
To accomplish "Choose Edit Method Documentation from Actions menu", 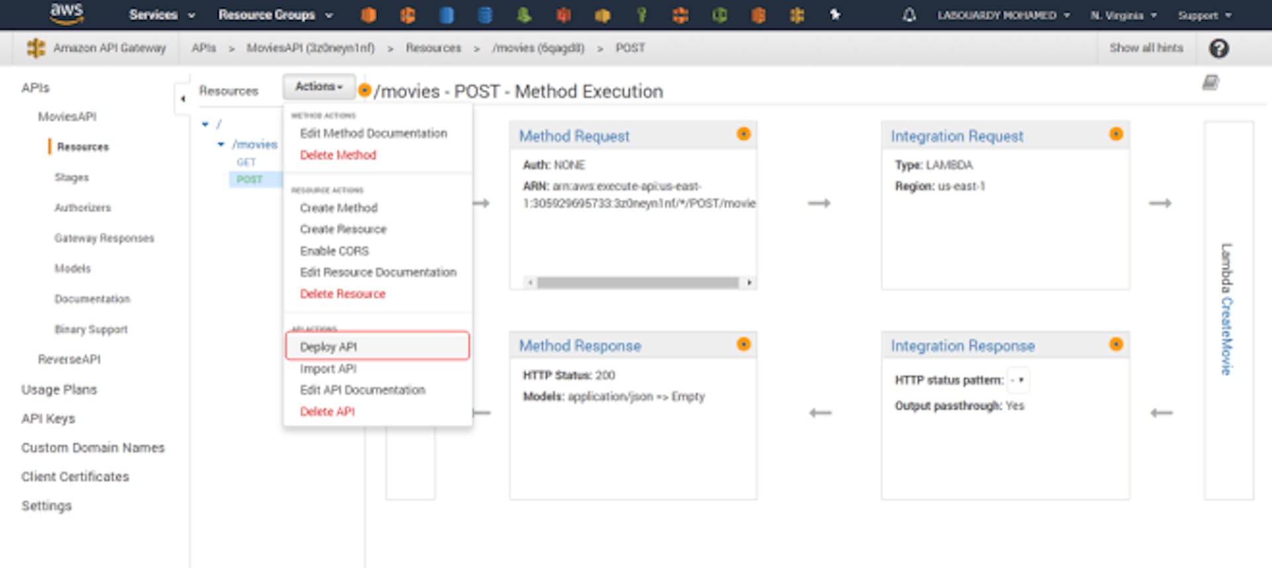I will tap(373, 133).
